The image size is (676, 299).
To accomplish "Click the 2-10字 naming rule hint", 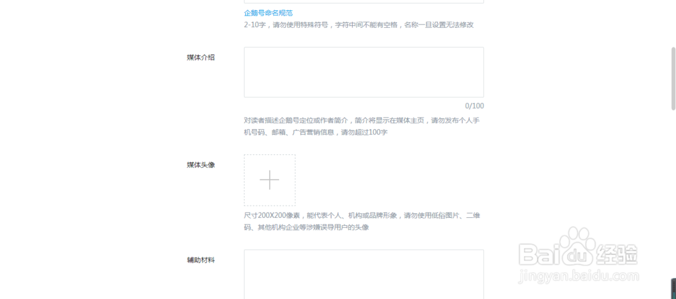I will point(359,24).
